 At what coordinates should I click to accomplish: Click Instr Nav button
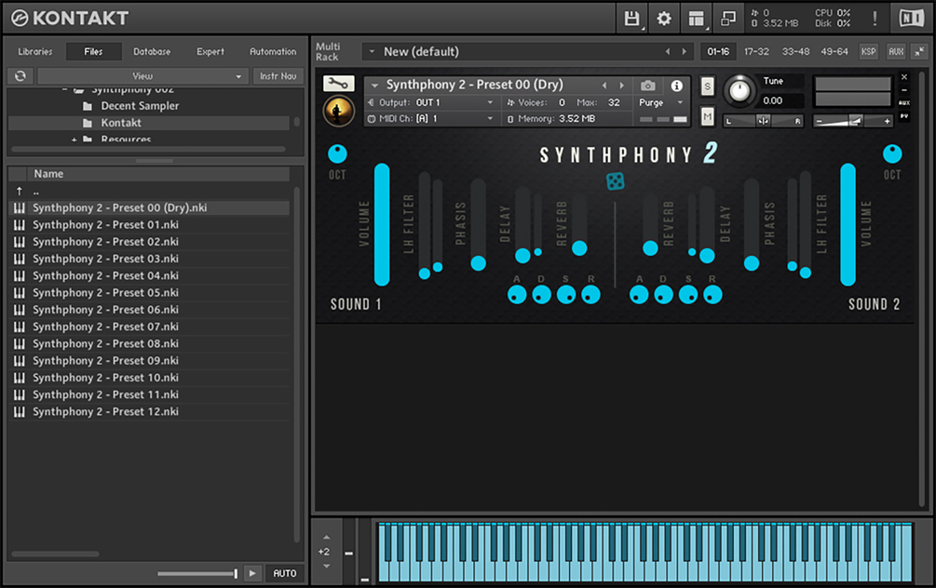tap(278, 75)
